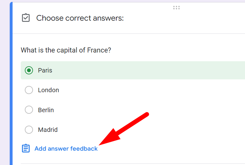Click the Berlin option label text
This screenshot has height=165, width=245.
pos(46,110)
